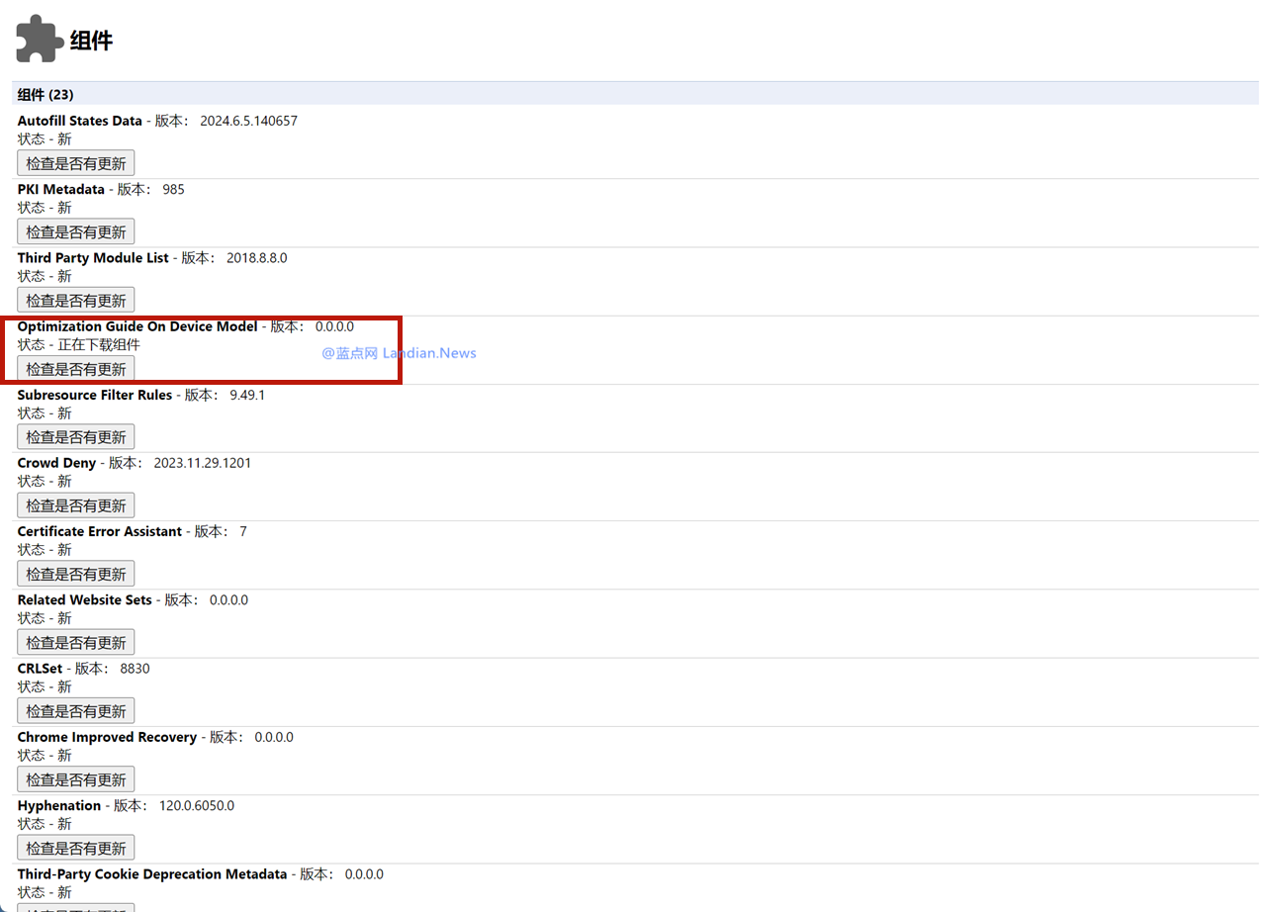Image resolution: width=1266 pixels, height=912 pixels.
Task: Check updates for Certificate Error Assistant
Action: tap(76, 574)
